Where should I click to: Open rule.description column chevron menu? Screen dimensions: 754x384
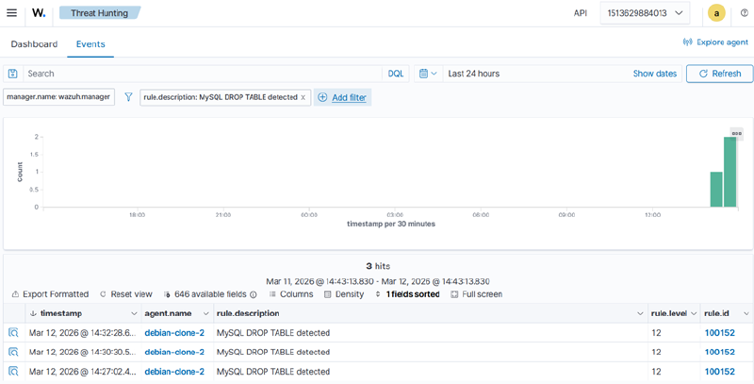[x=641, y=314]
